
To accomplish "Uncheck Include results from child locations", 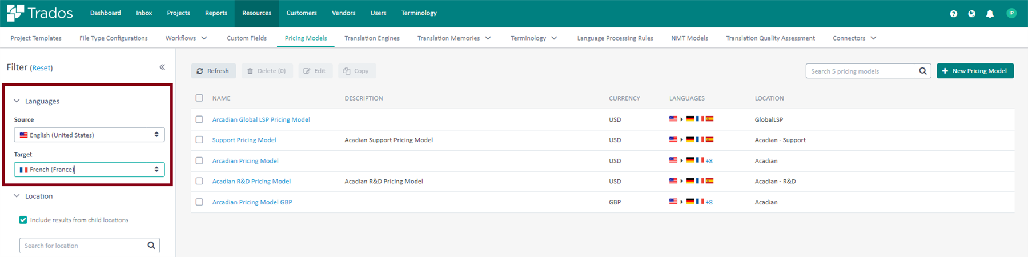I will [23, 220].
